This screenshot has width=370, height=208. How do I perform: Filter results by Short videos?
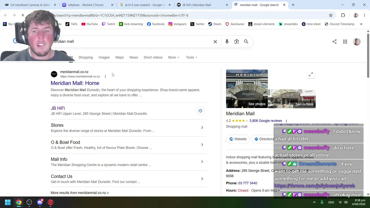(153, 57)
